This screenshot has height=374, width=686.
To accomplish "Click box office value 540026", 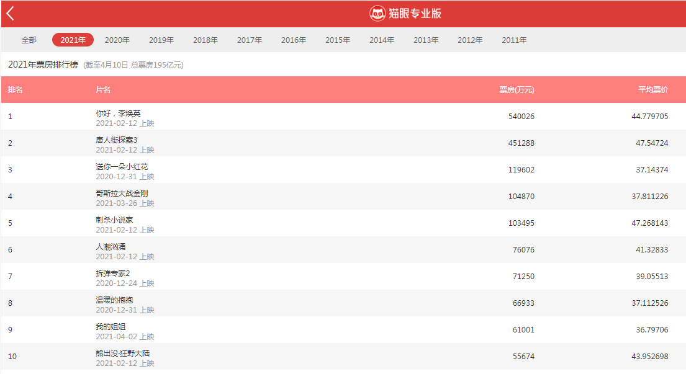I will tap(521, 116).
